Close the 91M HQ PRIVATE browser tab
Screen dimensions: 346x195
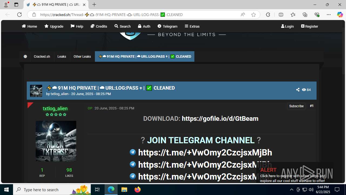pyautogui.click(x=84, y=5)
